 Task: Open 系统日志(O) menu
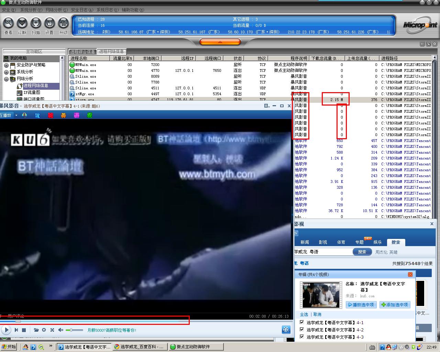pyautogui.click(x=108, y=10)
